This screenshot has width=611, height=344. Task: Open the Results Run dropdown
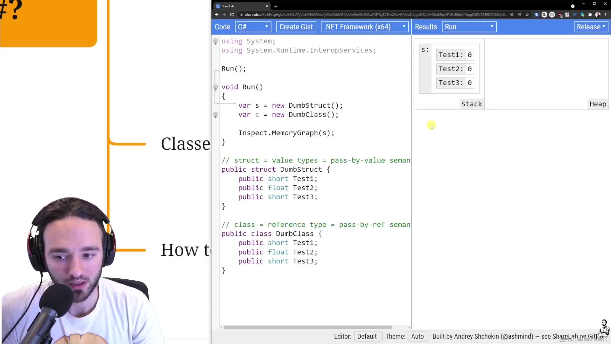(469, 27)
